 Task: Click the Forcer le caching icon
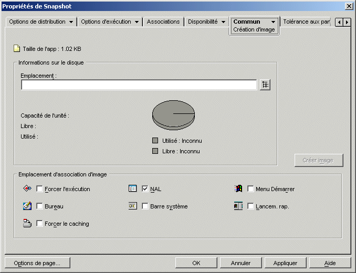(x=27, y=223)
